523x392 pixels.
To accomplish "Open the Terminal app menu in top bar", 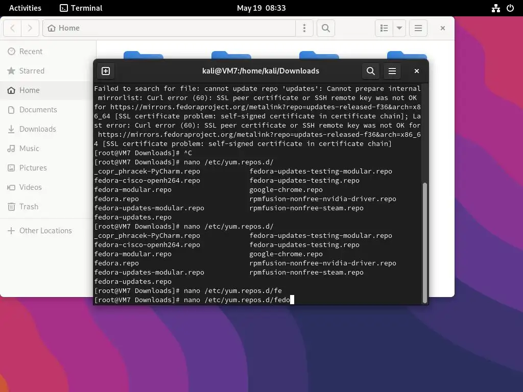I will 81,8.
